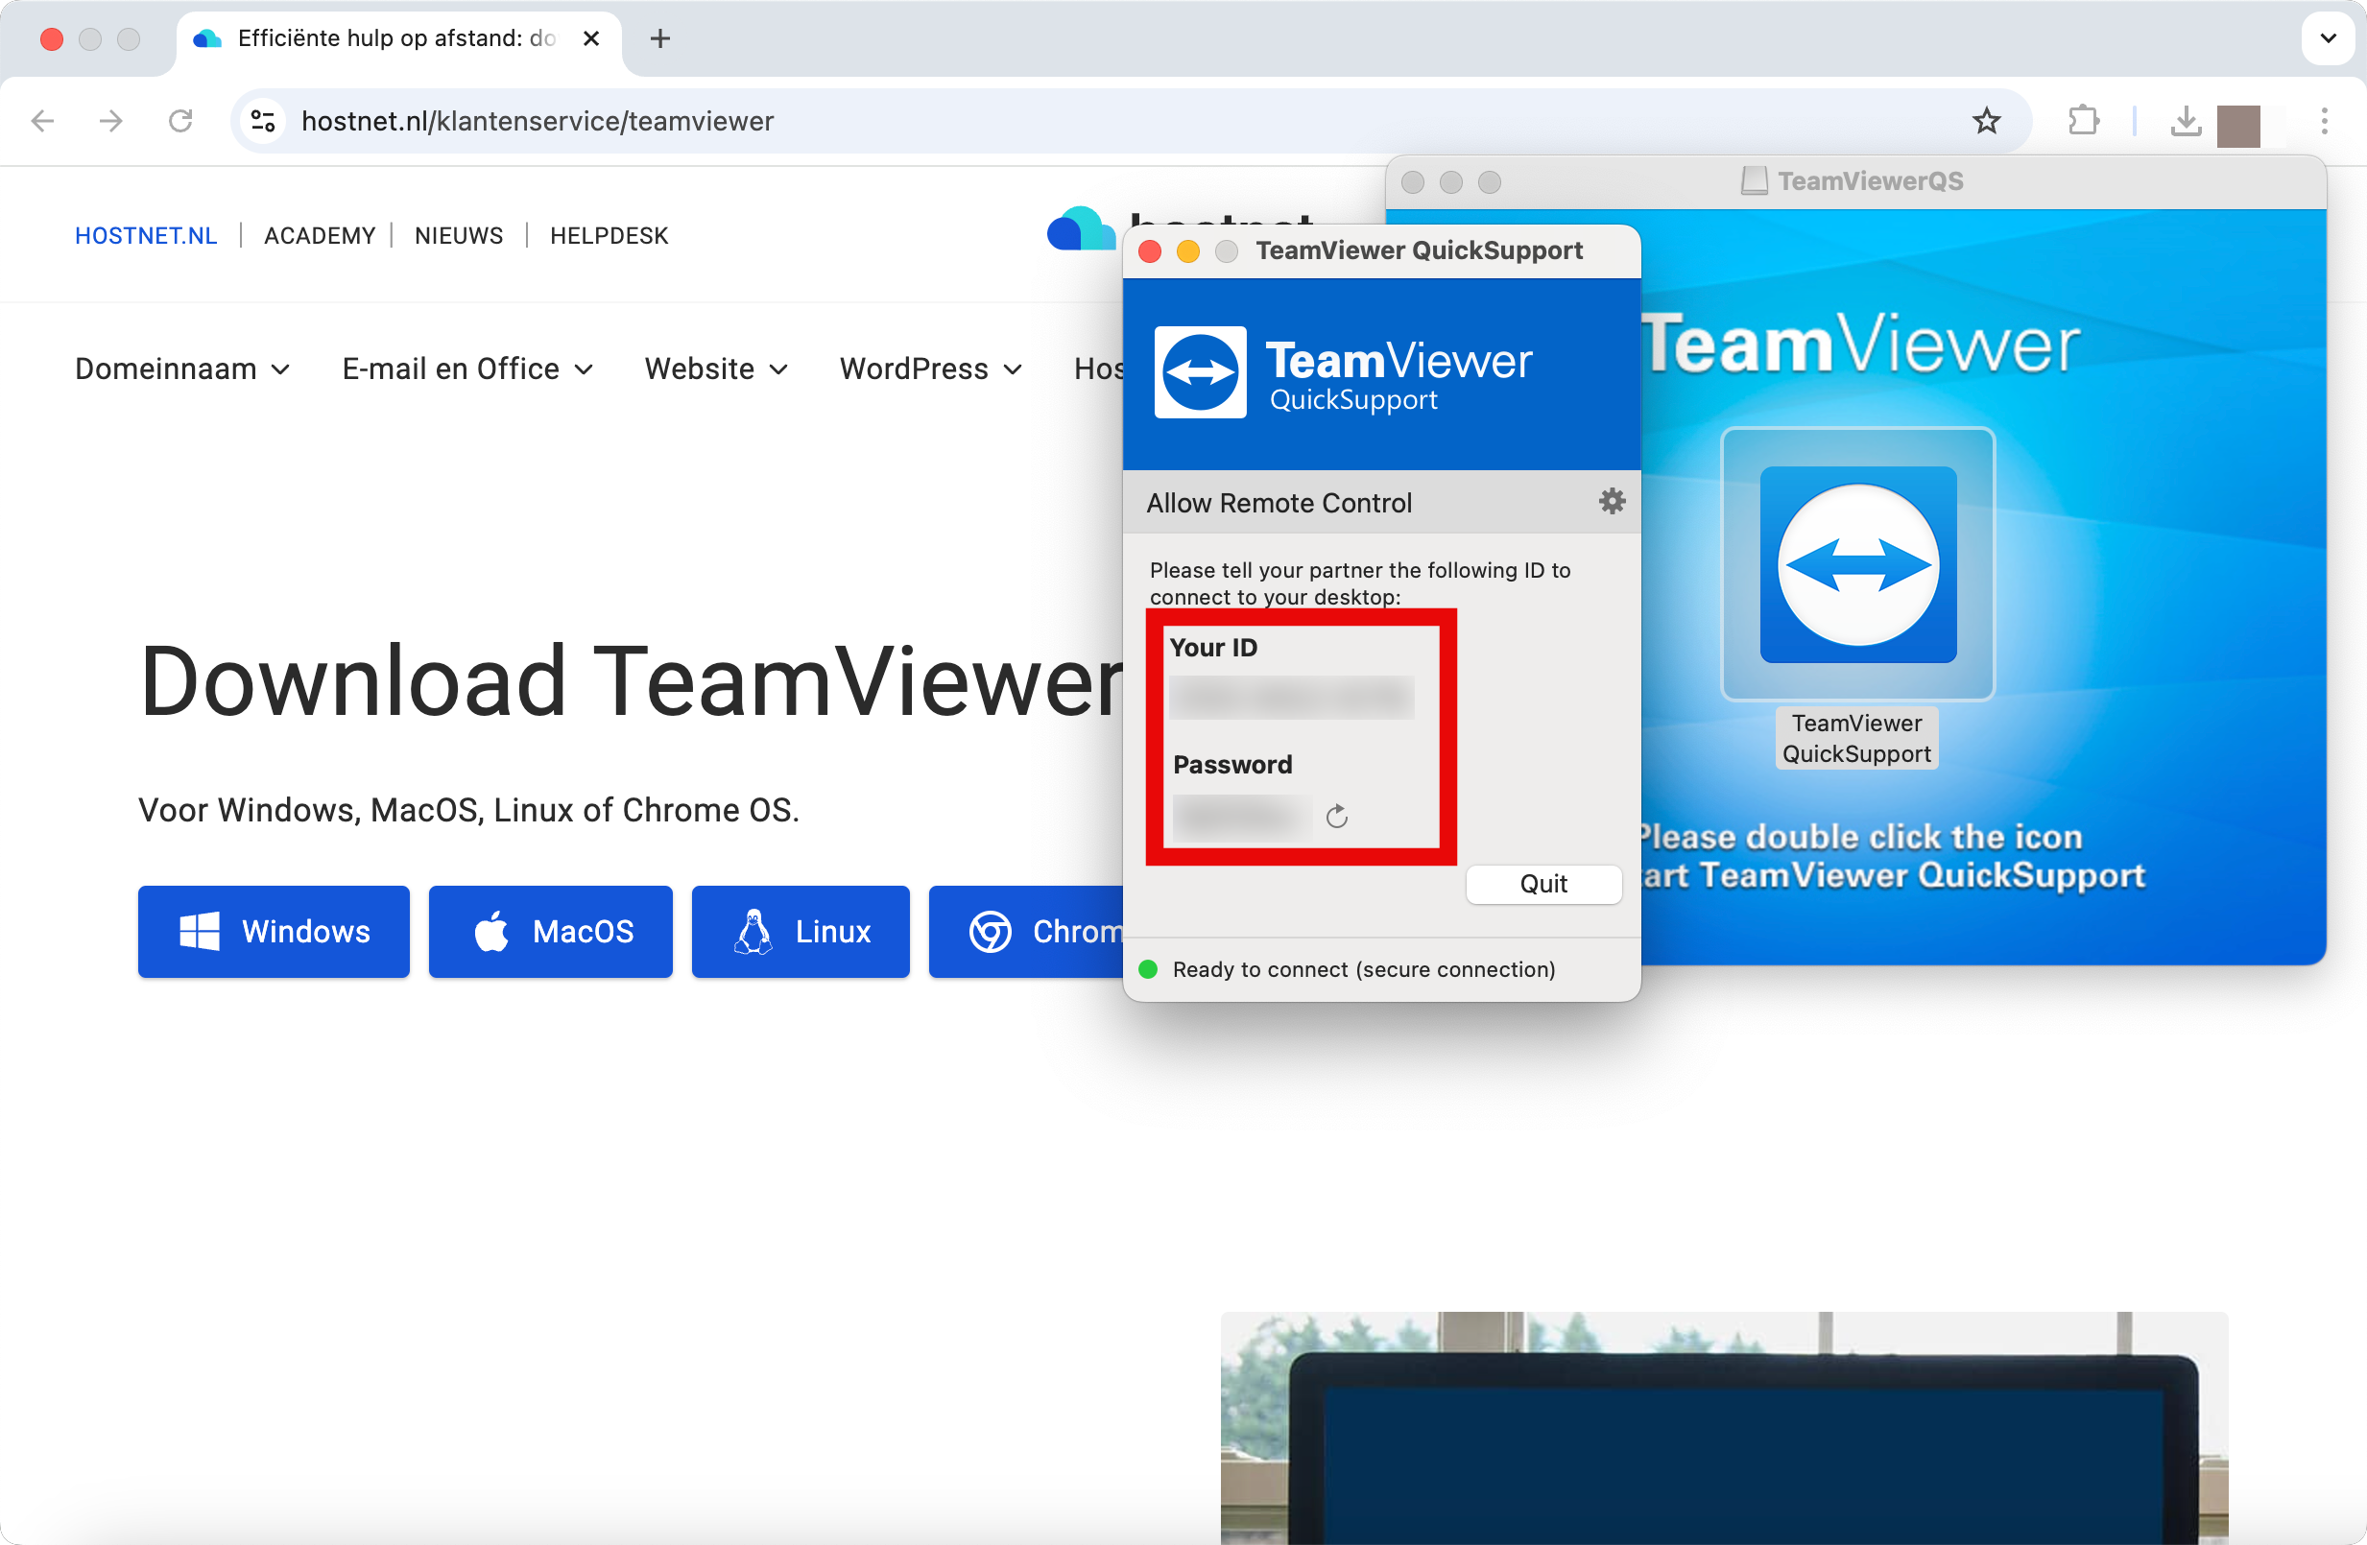Close the Efficiënte hulp op afstand tab
The image size is (2367, 1545).
[590, 38]
